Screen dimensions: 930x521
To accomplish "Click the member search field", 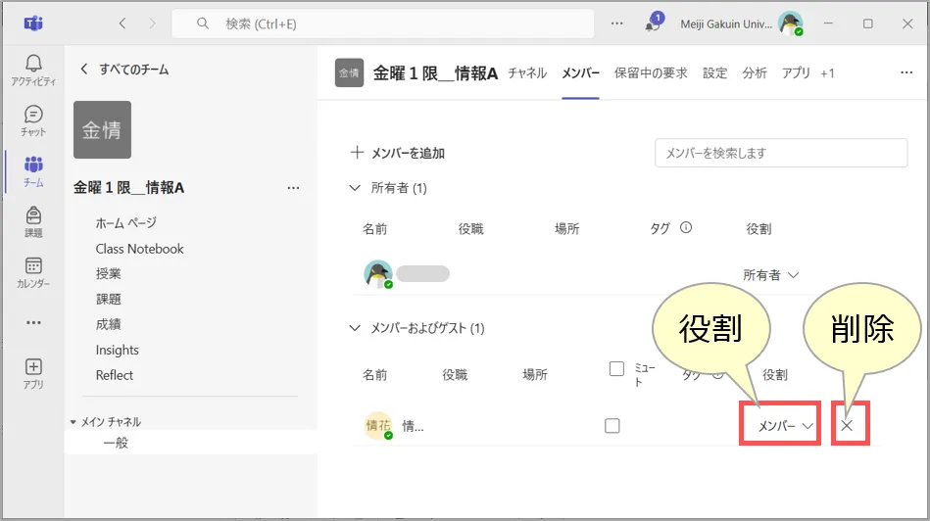I will (x=780, y=153).
